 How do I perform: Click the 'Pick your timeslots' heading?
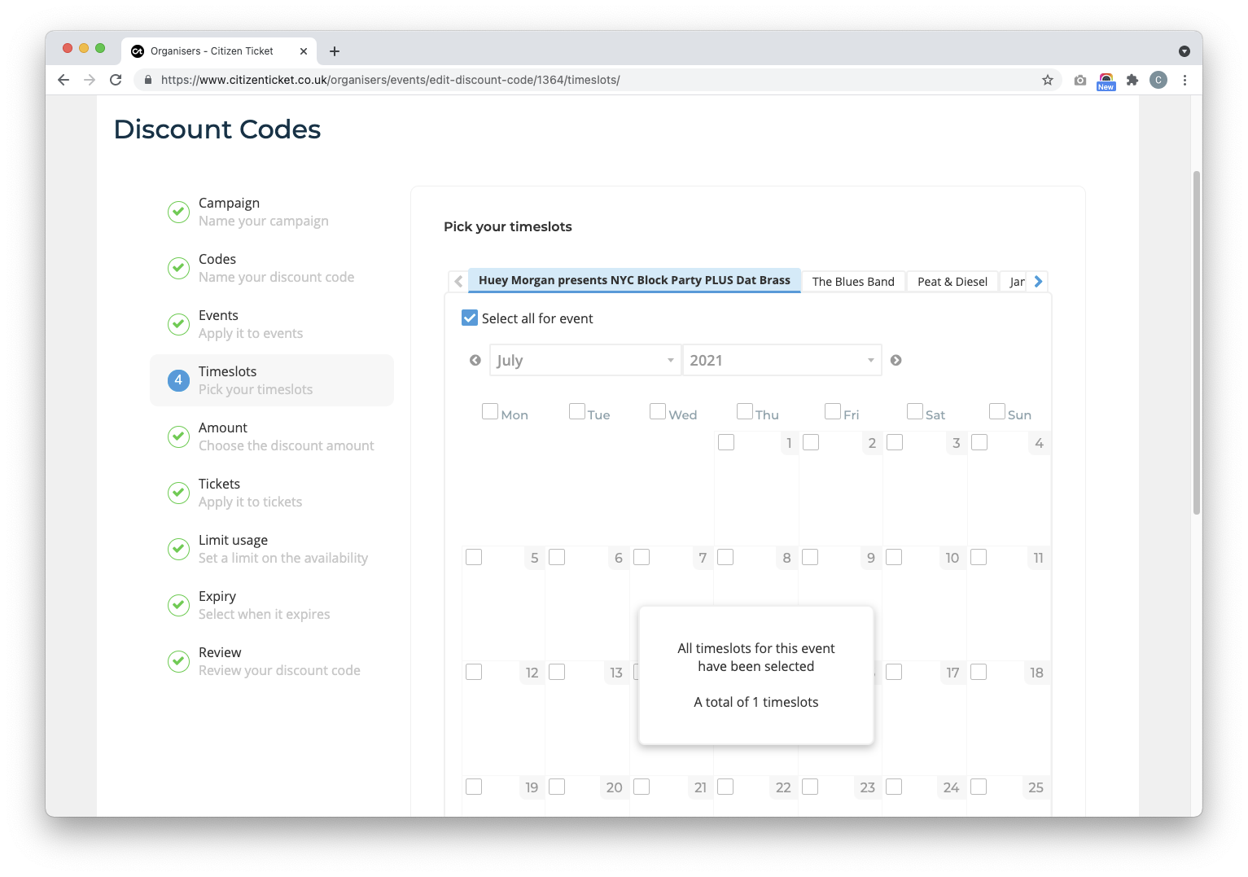point(508,226)
